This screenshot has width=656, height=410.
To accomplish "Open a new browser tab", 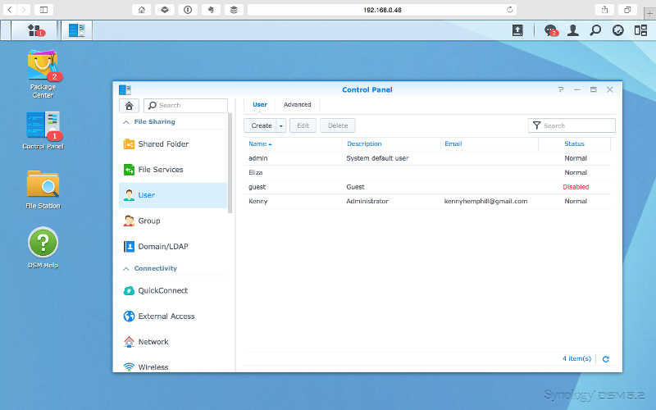I will click(x=649, y=13).
